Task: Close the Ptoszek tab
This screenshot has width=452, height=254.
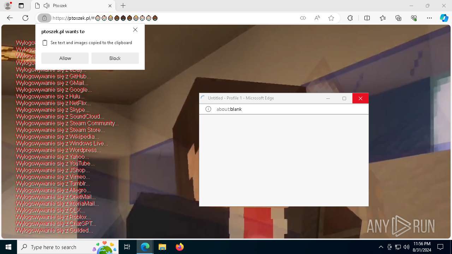Action: click(110, 6)
